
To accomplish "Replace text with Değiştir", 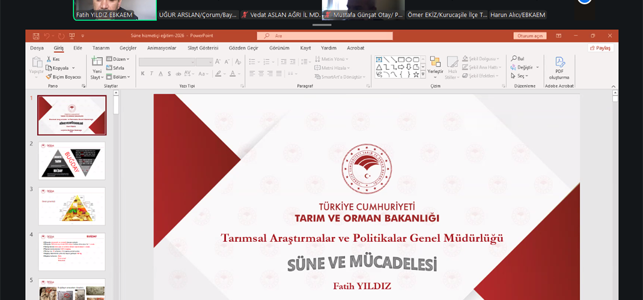I will (x=525, y=67).
